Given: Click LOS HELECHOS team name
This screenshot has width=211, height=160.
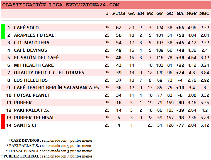Looking at the screenshot, I should point(31,80).
